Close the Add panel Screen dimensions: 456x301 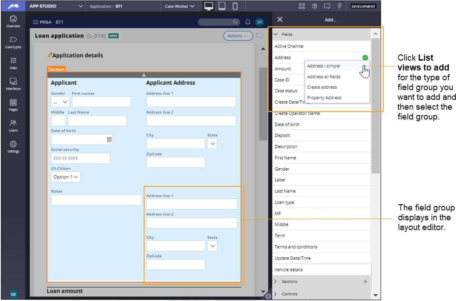tap(280, 20)
